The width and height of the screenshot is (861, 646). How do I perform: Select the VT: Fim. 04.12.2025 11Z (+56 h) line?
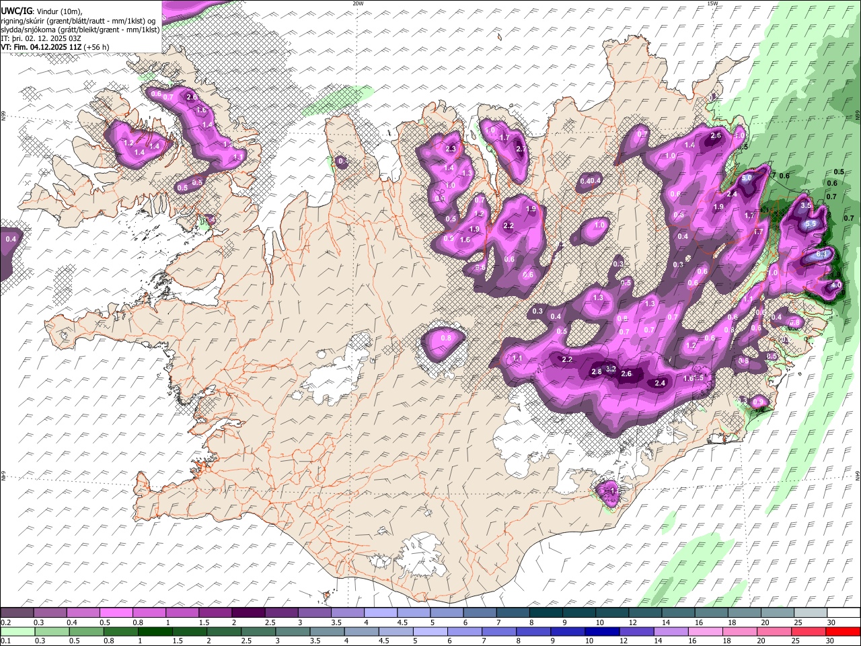coord(54,47)
